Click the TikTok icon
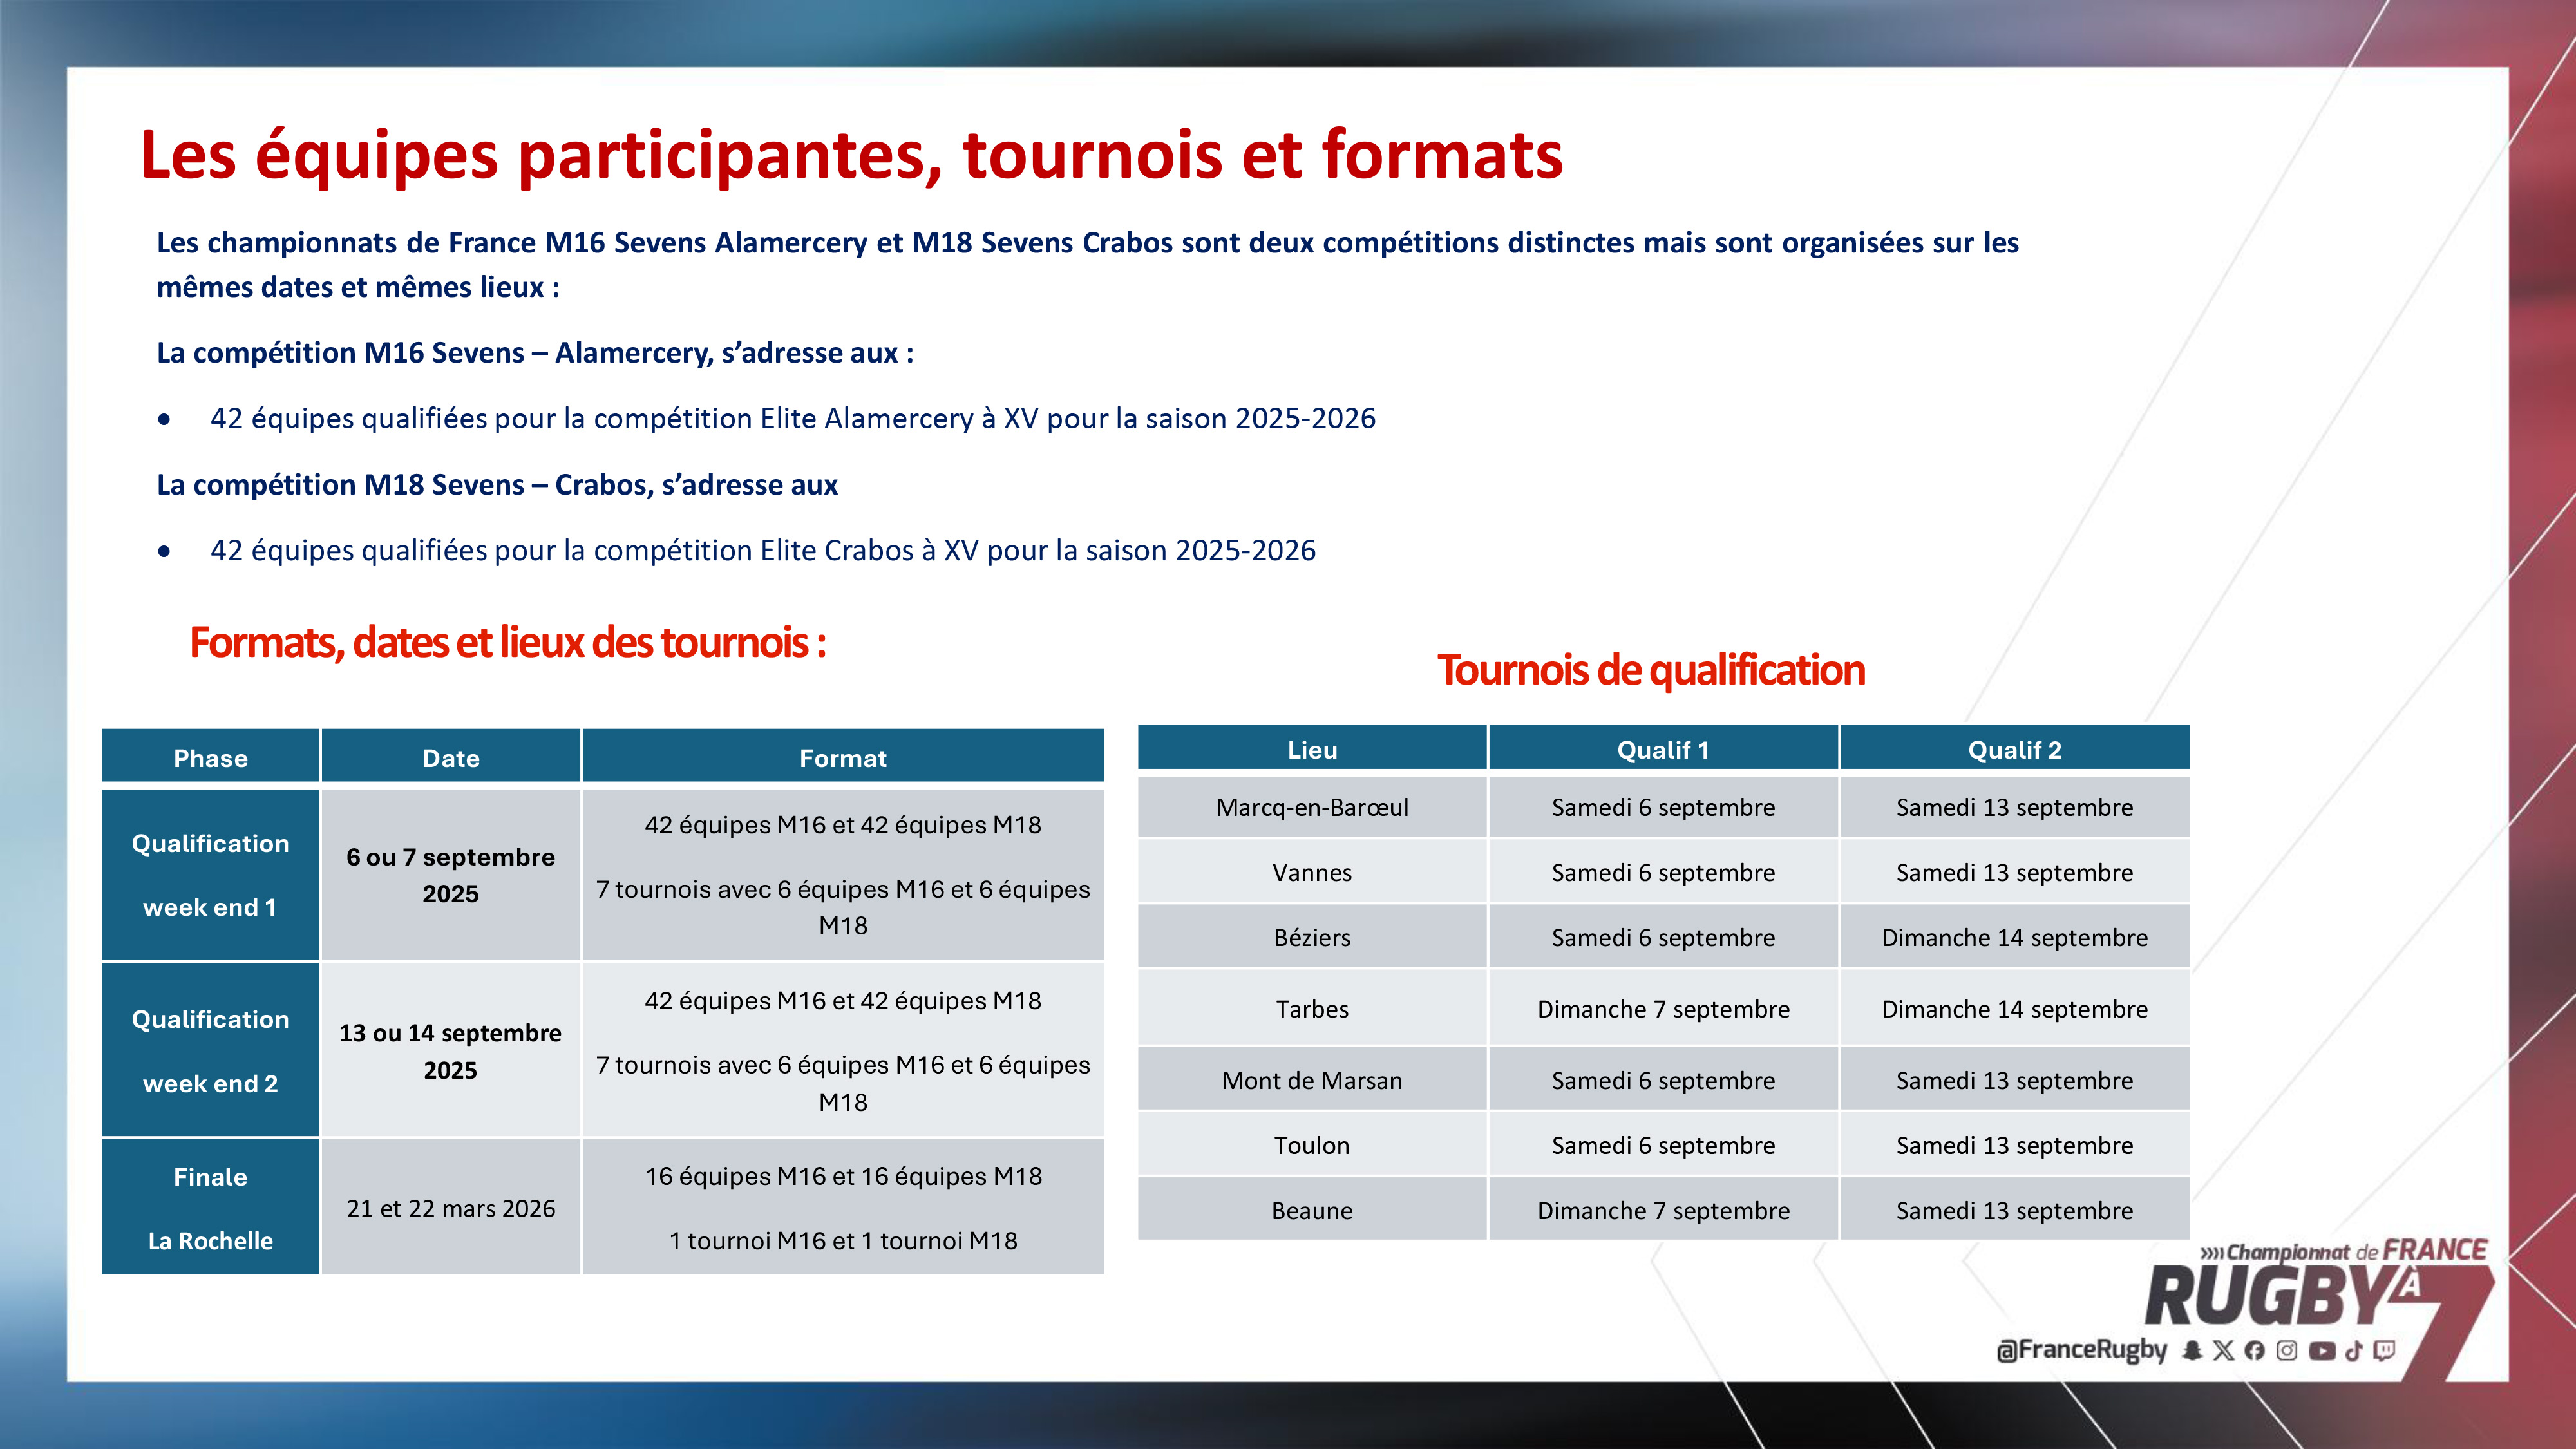The image size is (2576, 1449). click(x=2354, y=1351)
